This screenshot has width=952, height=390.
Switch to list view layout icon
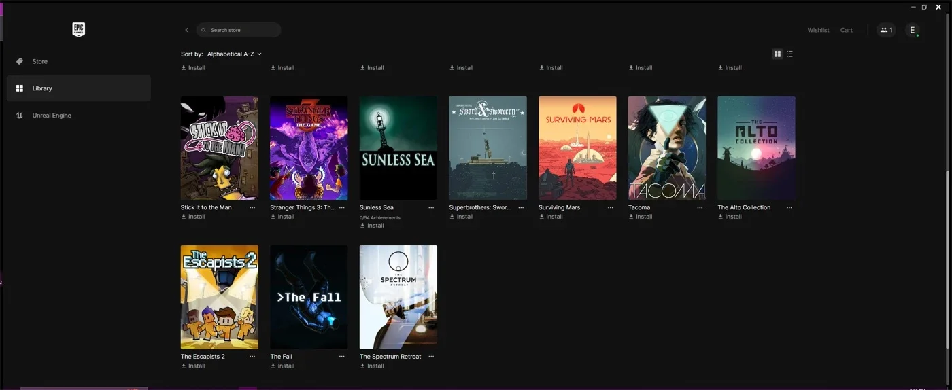(789, 54)
